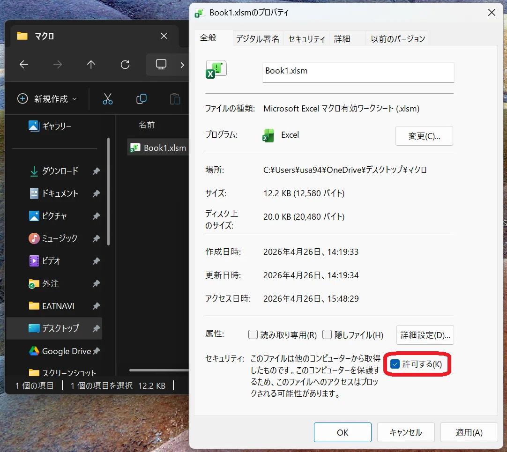Screen dimensions: 507x452
Task: Click the monitor icon in address bar
Action: pos(161,64)
